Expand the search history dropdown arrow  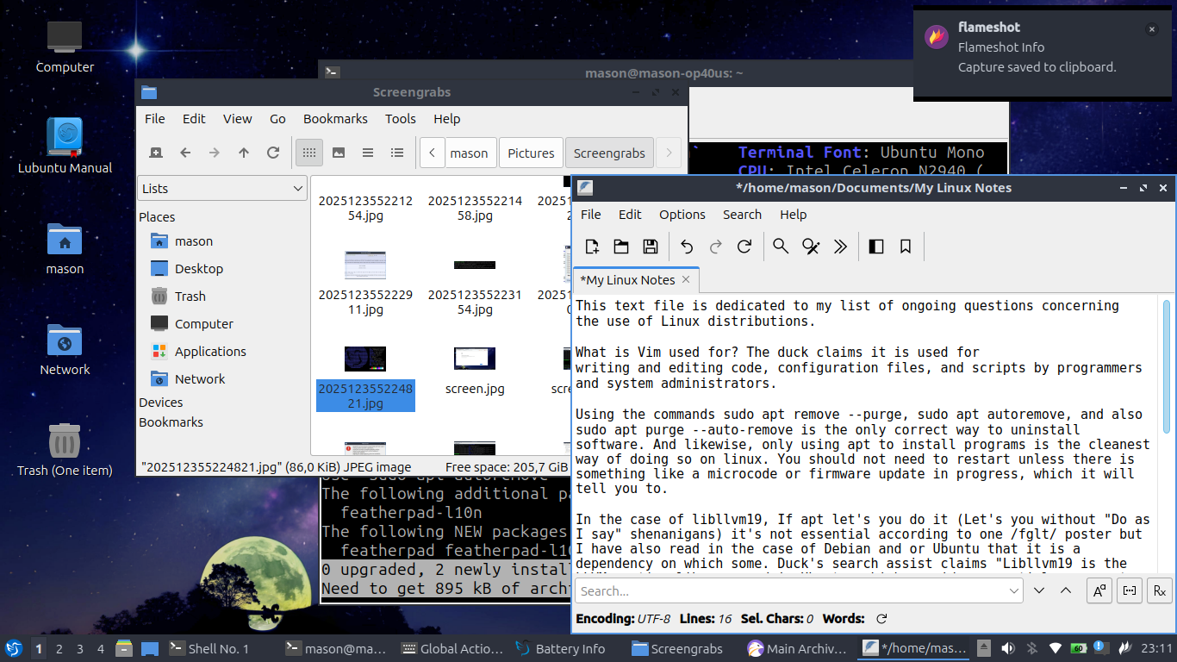[1014, 590]
